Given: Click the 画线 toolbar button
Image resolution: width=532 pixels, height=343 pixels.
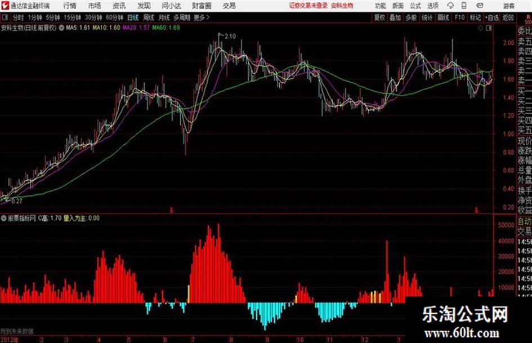Looking at the screenshot, I should pyautogui.click(x=443, y=17).
